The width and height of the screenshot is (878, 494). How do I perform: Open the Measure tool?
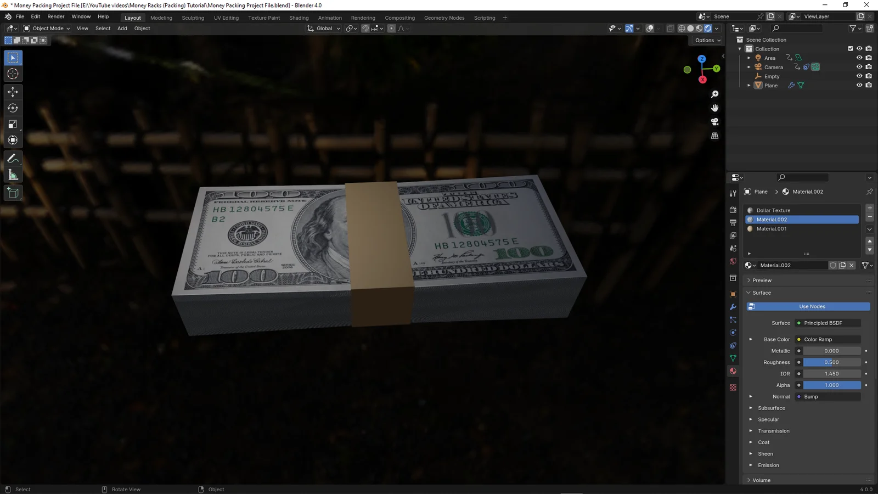pyautogui.click(x=13, y=174)
